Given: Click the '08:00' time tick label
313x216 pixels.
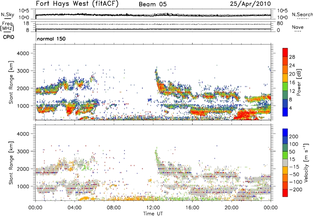Looking at the screenshot, I should 114,208.
